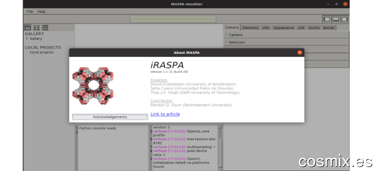The width and height of the screenshot is (373, 171).
Task: Expand the Camera section
Action: pos(286,35)
